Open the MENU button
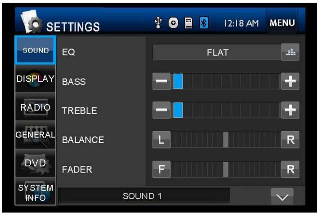Screen dimensions: 318x213 coord(282,22)
